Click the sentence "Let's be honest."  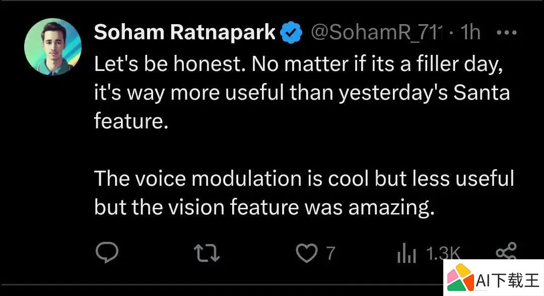pyautogui.click(x=170, y=64)
